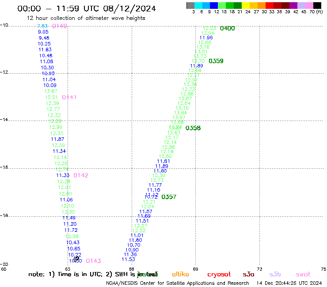Click the pink swatch in the color scale

pos(309,5)
